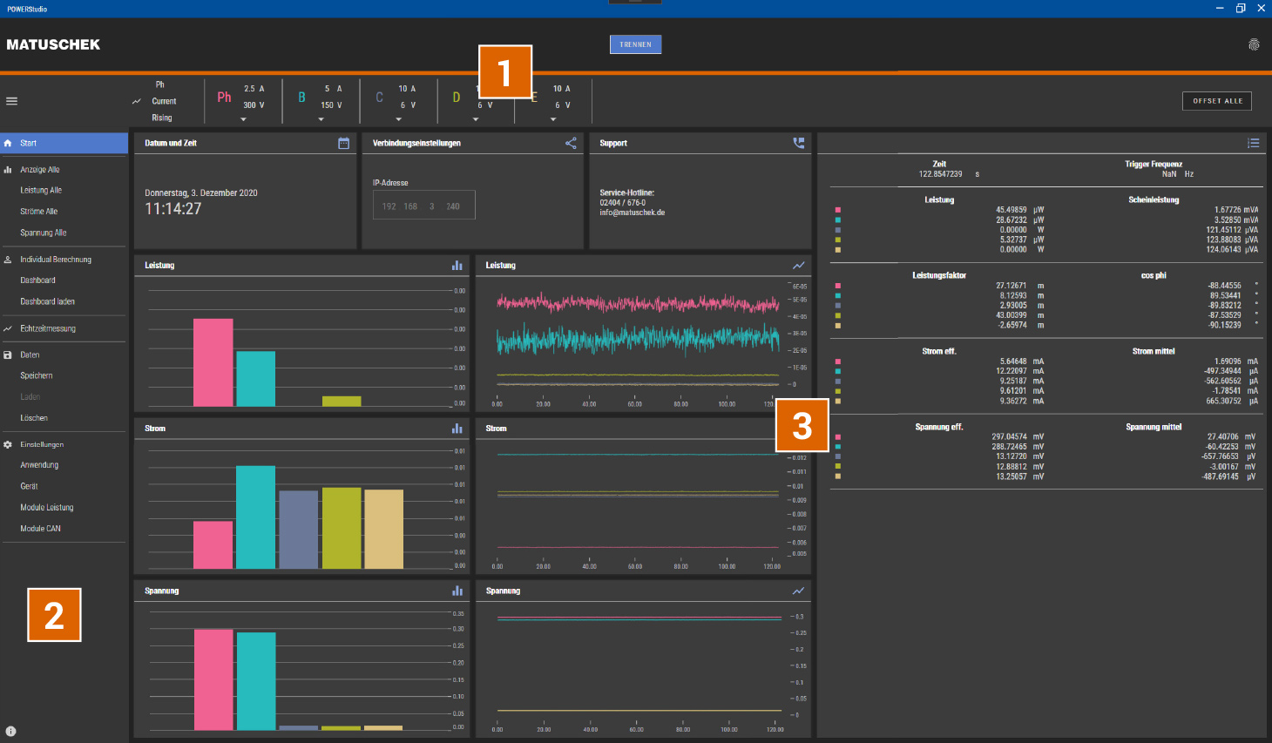Click the Zeit value '122.8547239'
The image size is (1272, 743).
940,174
